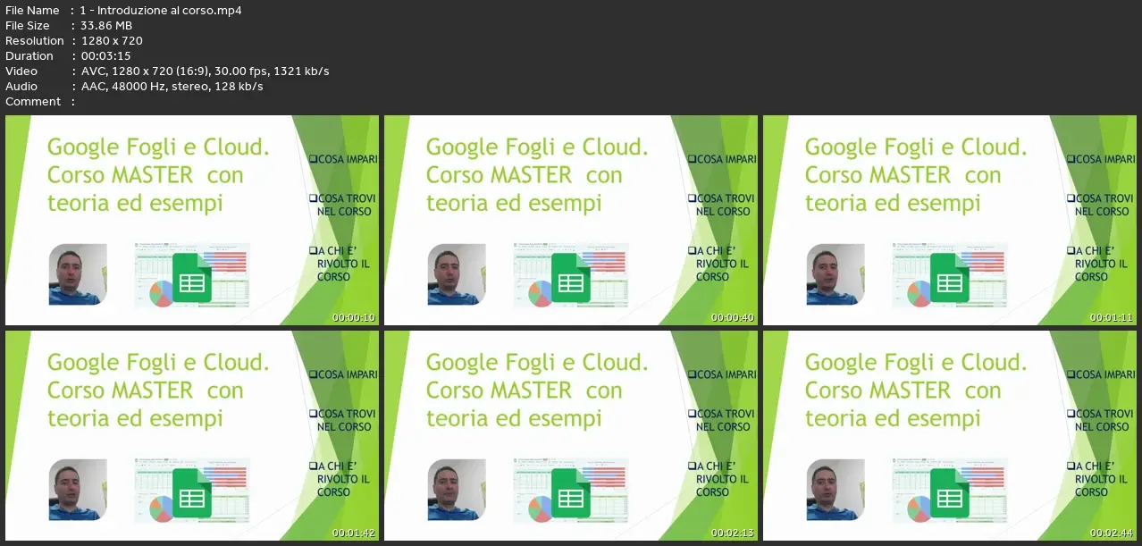Viewport: 1142px width, 546px height.
Task: Click 'A CHI E' RIVOLTO IL CORSO' in the 00:00:10 frame
Action: [x=340, y=265]
